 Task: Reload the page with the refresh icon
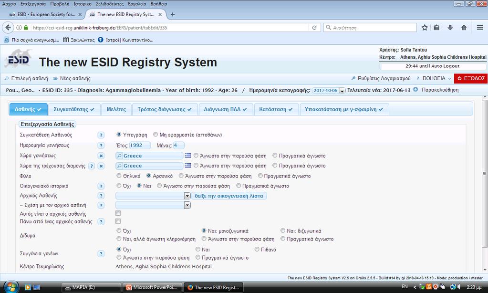click(314, 28)
